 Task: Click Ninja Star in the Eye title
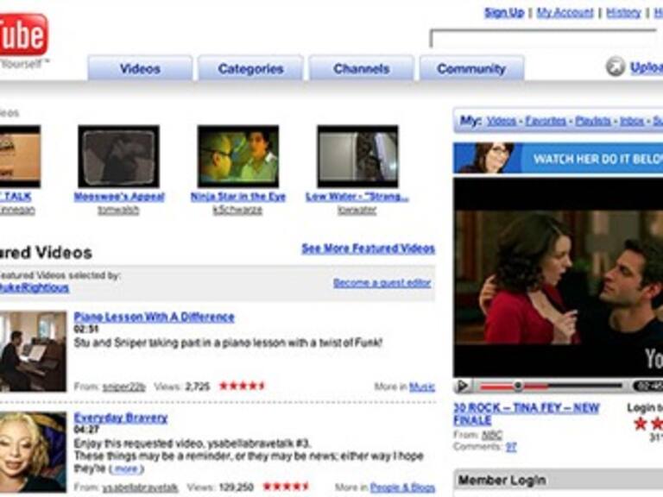click(238, 197)
